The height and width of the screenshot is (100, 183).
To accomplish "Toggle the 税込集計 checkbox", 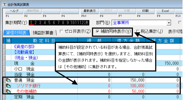I will pos(138,31).
